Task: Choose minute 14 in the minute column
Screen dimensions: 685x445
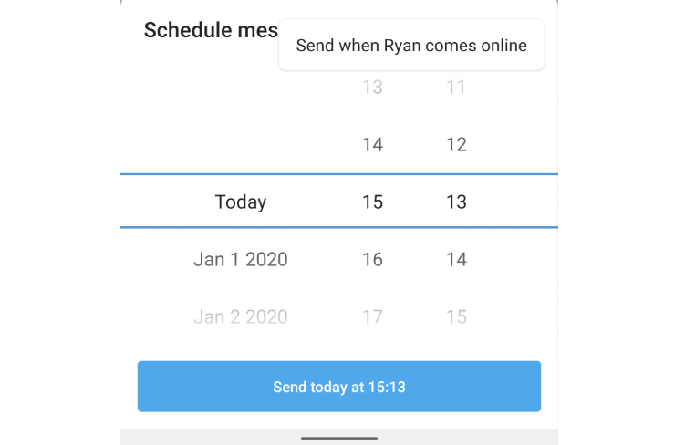Action: click(x=456, y=259)
